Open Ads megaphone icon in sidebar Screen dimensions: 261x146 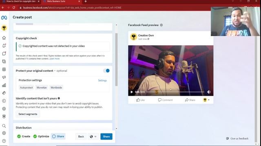tap(4, 77)
